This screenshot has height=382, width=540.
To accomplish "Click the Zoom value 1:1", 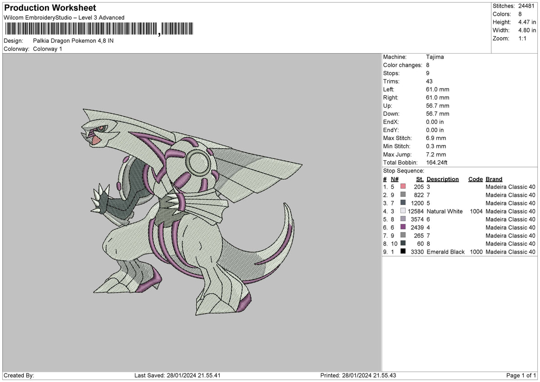I will (x=523, y=38).
